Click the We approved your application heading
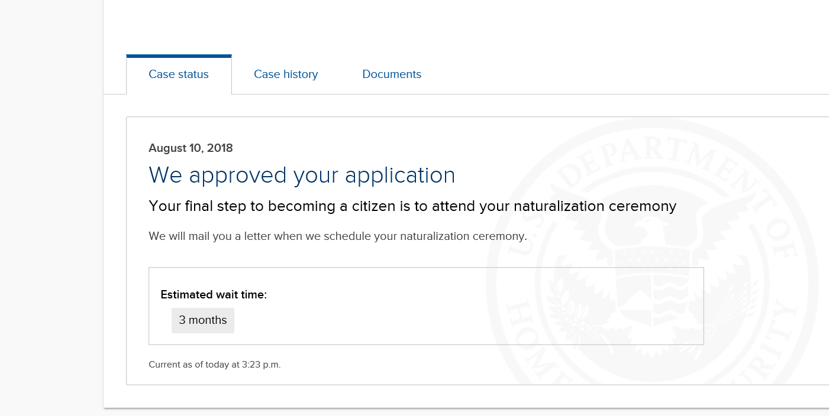The width and height of the screenshot is (829, 416). (302, 175)
